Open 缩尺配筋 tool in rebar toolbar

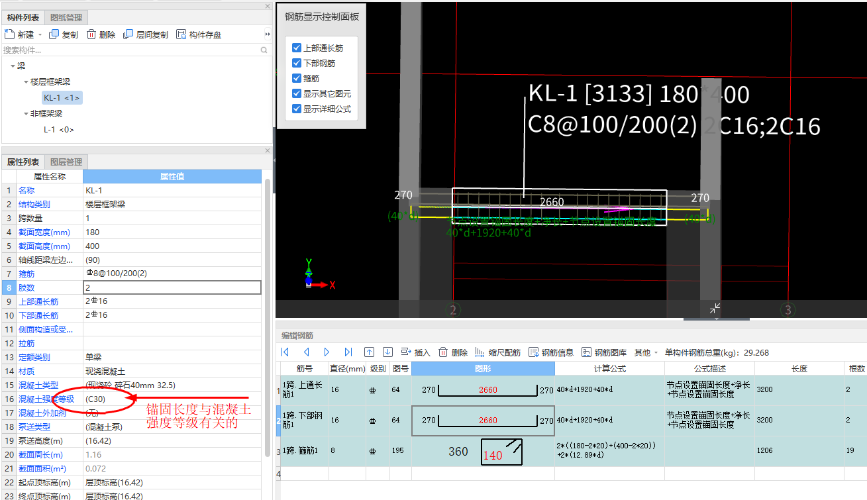497,352
